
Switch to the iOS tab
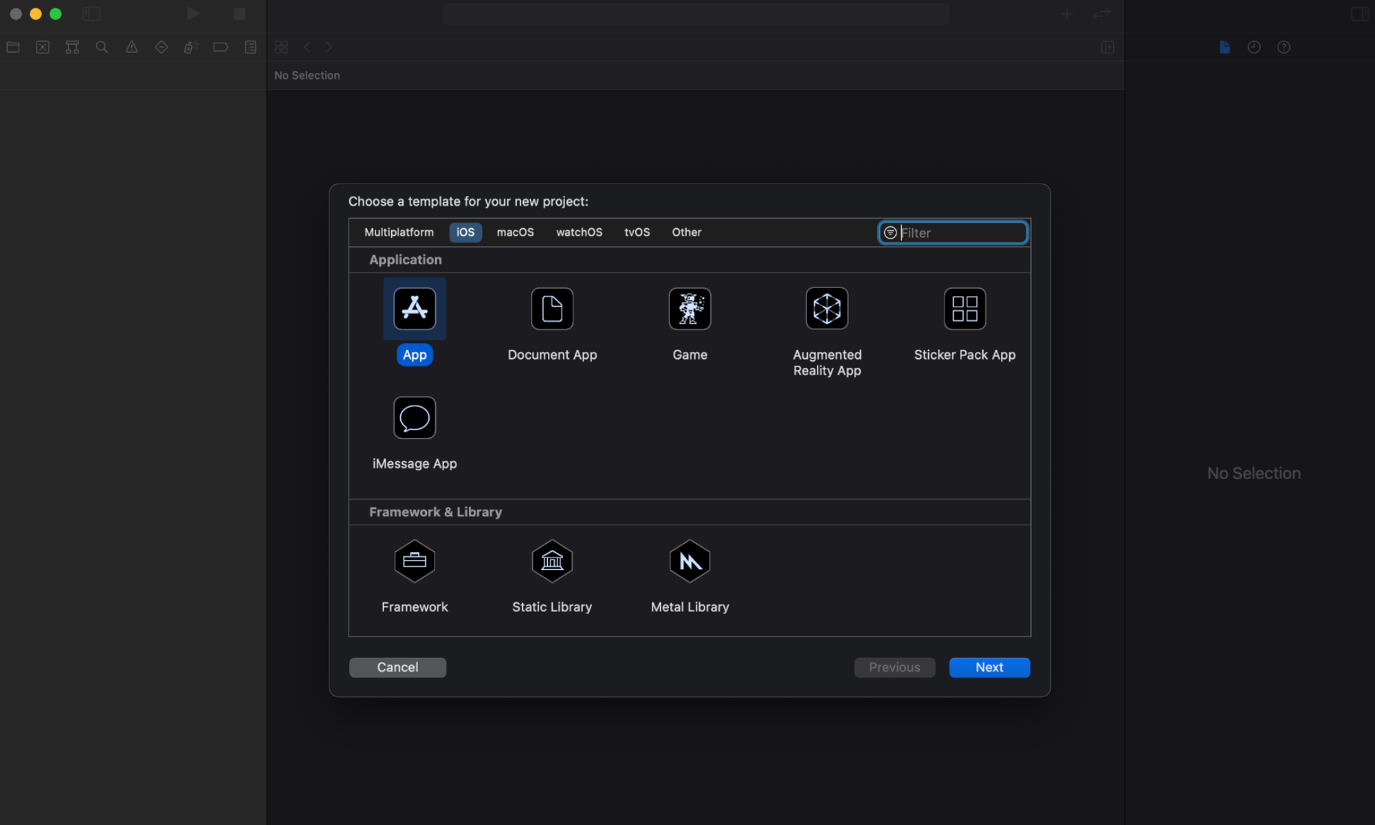(465, 232)
